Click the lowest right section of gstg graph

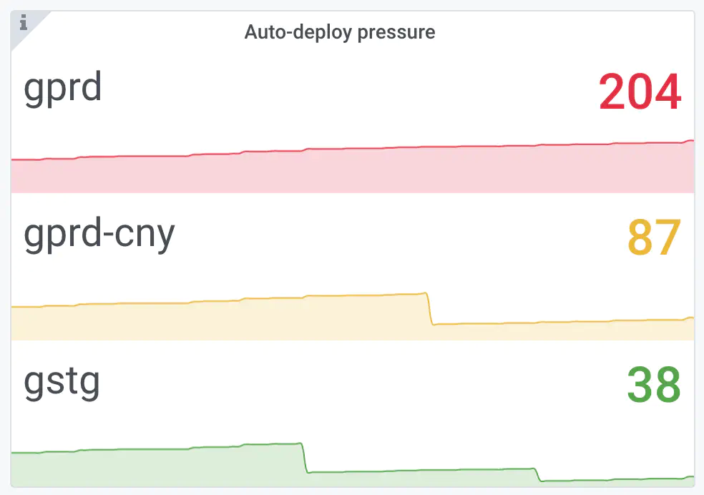[615, 479]
